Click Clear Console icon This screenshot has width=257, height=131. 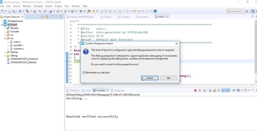click(210, 90)
